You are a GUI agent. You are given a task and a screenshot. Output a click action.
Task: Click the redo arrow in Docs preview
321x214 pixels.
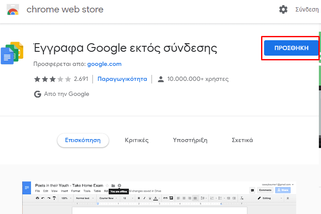(x=48, y=198)
